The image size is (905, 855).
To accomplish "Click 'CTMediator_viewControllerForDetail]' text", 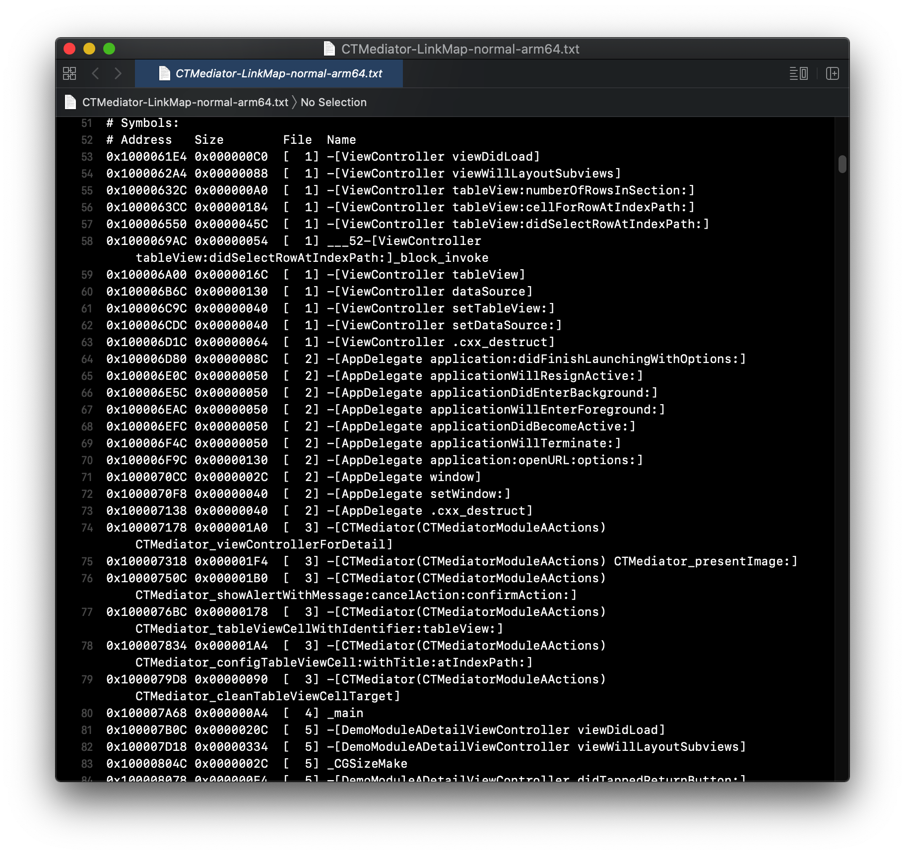I will click(264, 545).
